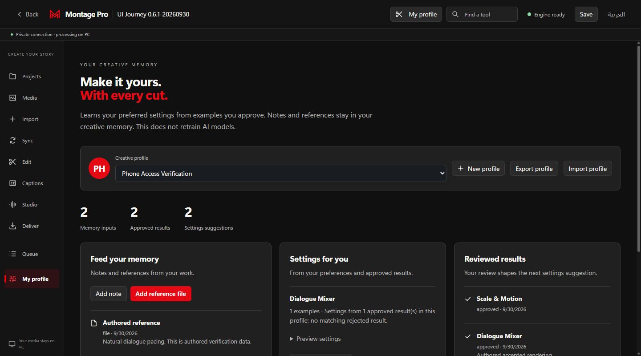Click the Engine ready status indicator

pyautogui.click(x=546, y=14)
